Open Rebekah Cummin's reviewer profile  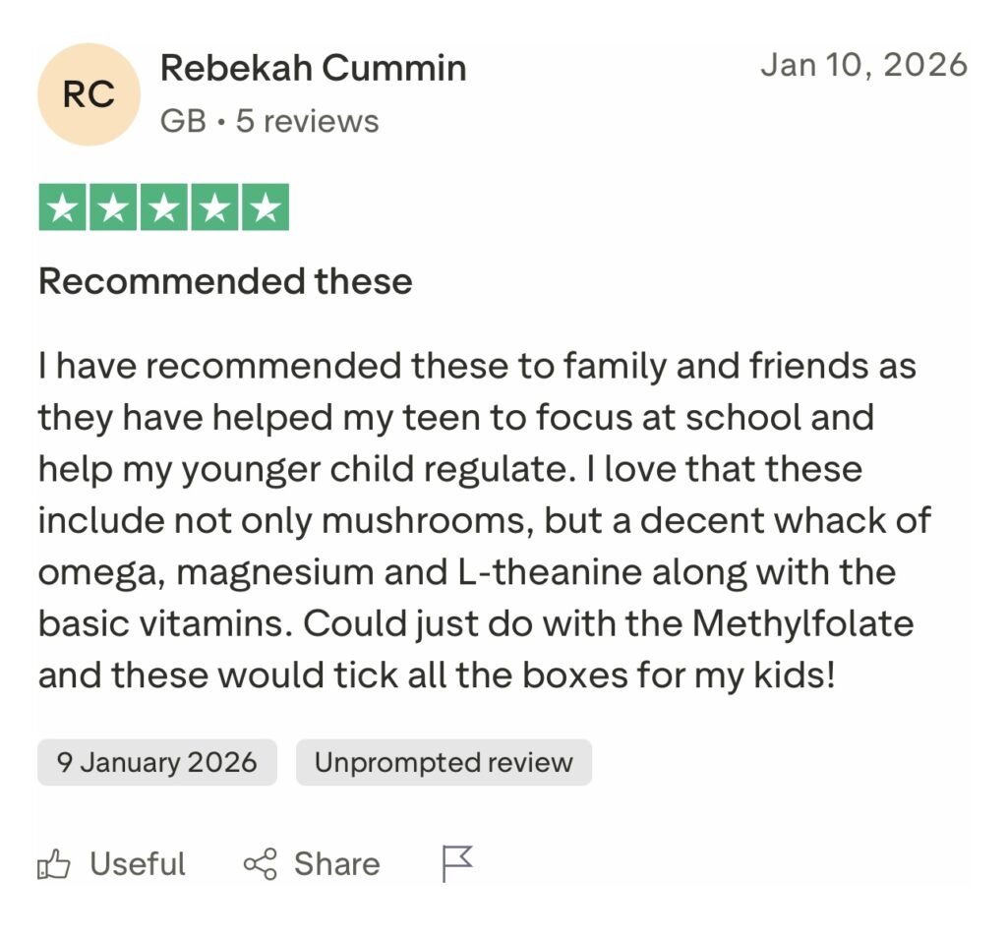(x=313, y=68)
